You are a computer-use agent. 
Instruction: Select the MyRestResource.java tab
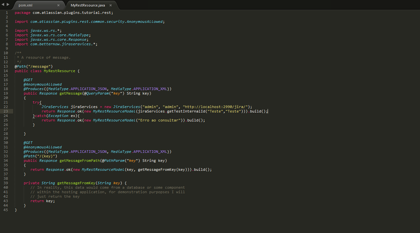tap(88, 5)
